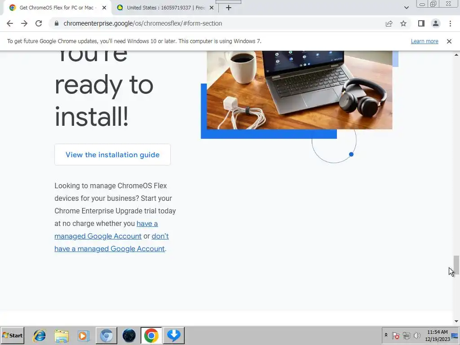Reload the current page
This screenshot has height=345, width=460.
39,23
